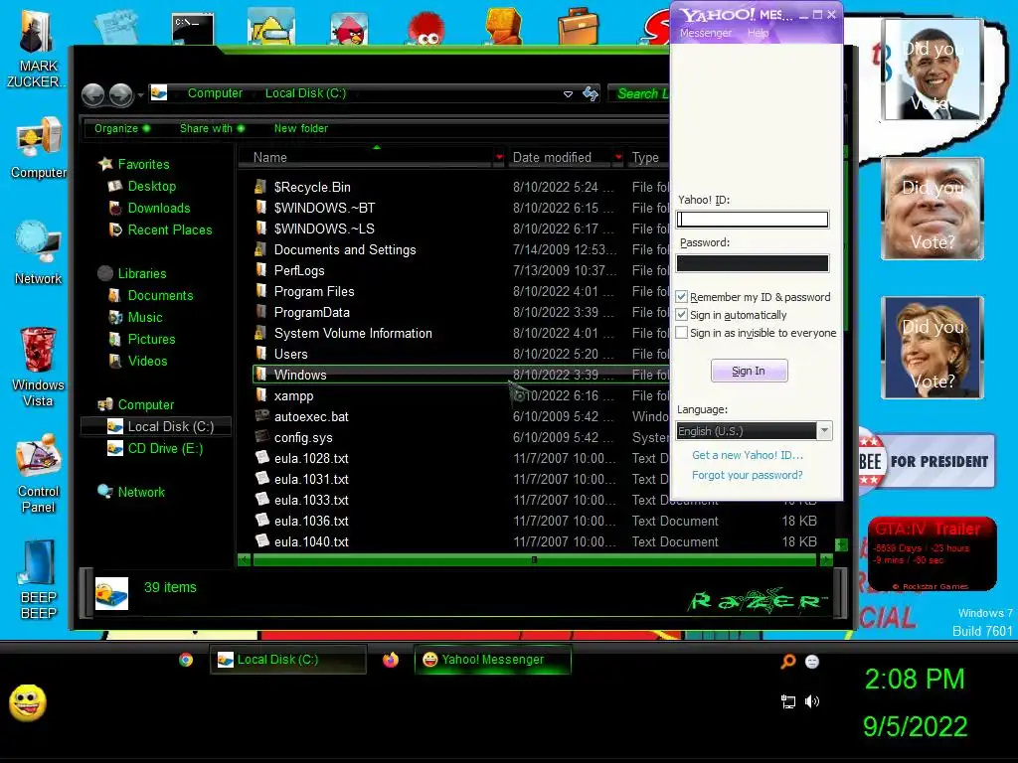Click the command prompt icon on top dock
This screenshot has height=763, width=1018.
click(193, 29)
